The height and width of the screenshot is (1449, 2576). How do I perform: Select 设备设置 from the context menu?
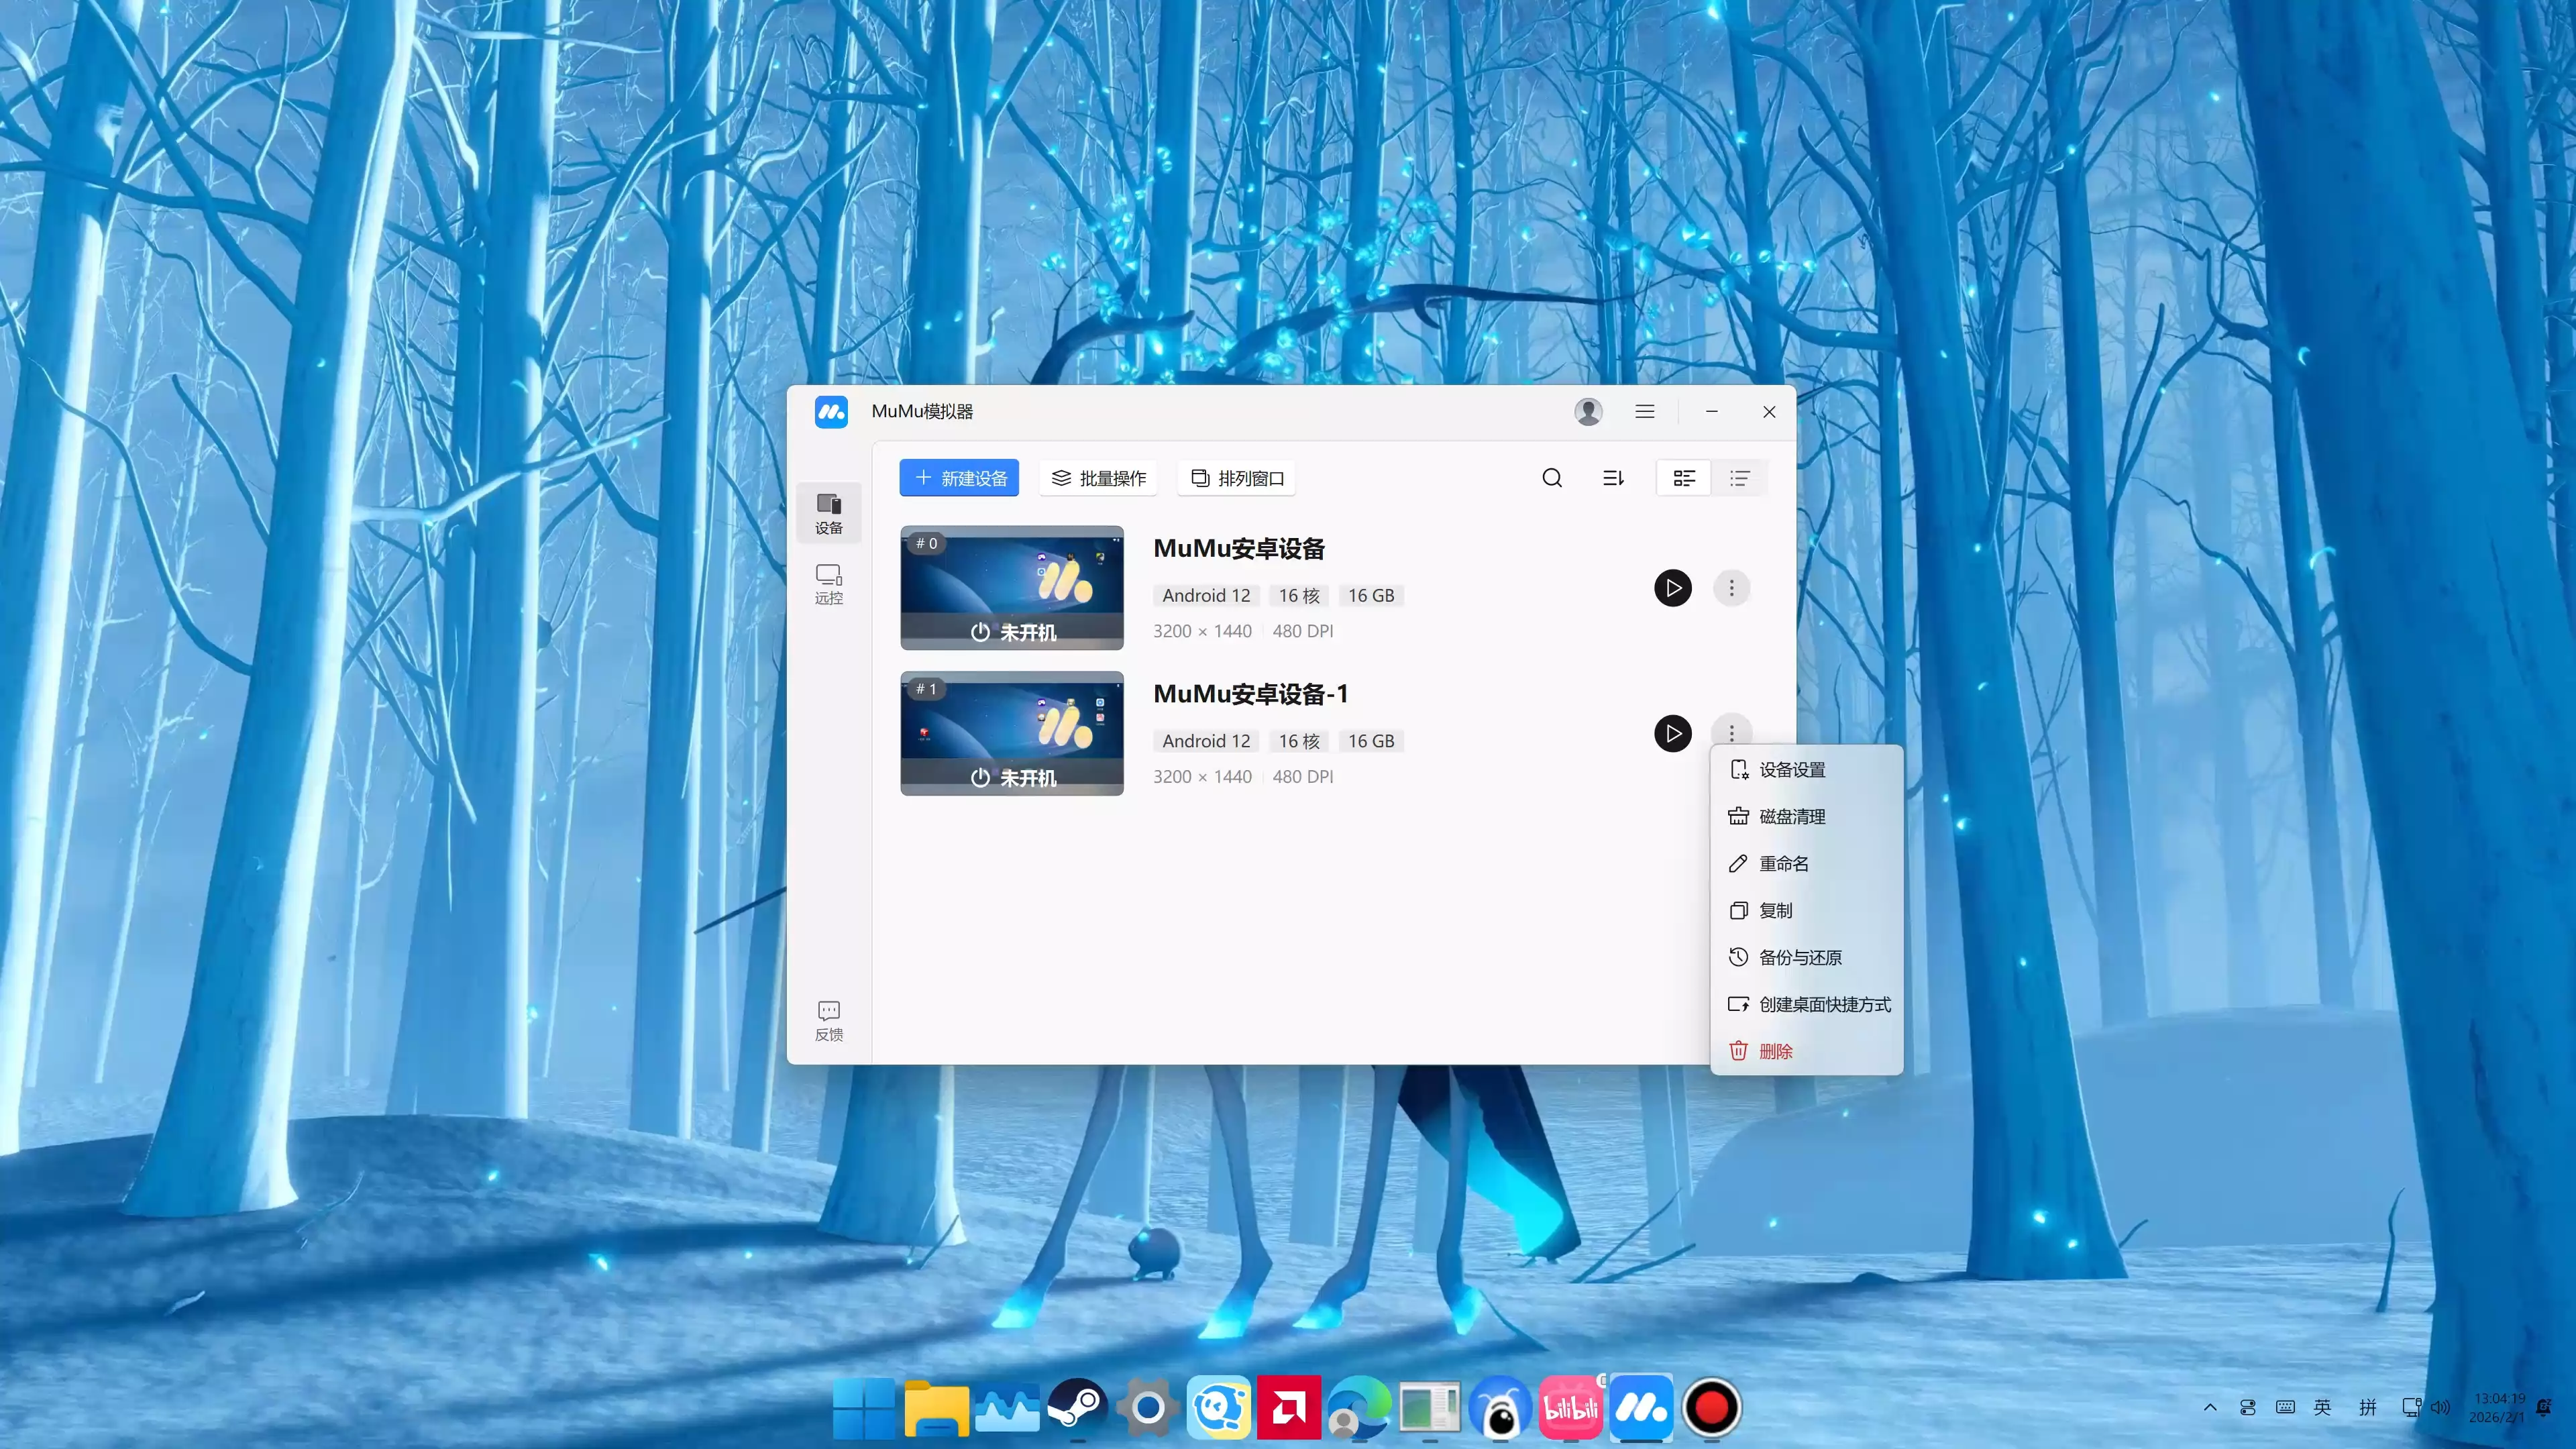(1792, 770)
